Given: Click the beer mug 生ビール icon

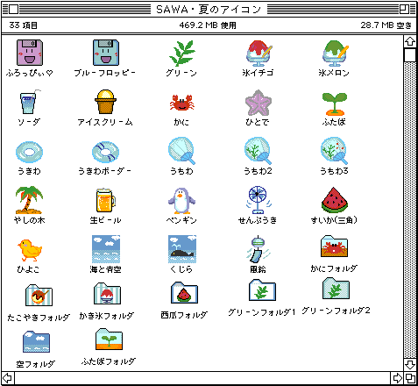Looking at the screenshot, I should 106,200.
